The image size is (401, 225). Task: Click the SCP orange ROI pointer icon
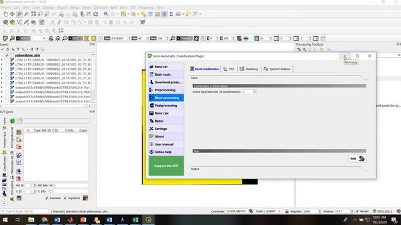tap(86, 38)
